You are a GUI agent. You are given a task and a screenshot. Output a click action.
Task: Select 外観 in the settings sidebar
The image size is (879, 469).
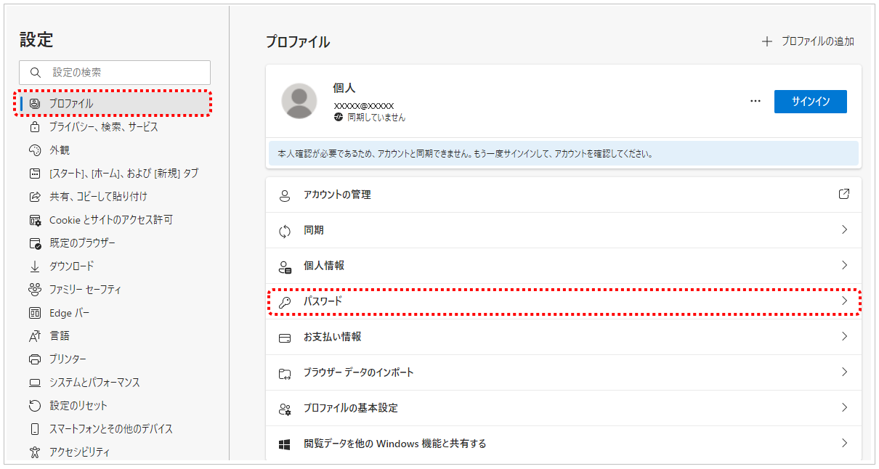(60, 150)
